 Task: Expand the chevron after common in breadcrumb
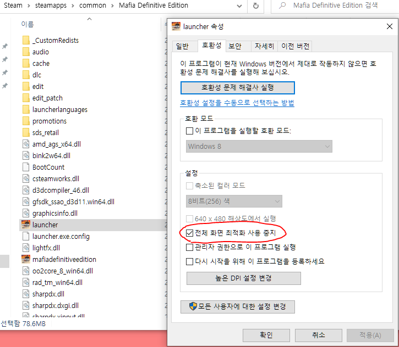[112, 5]
